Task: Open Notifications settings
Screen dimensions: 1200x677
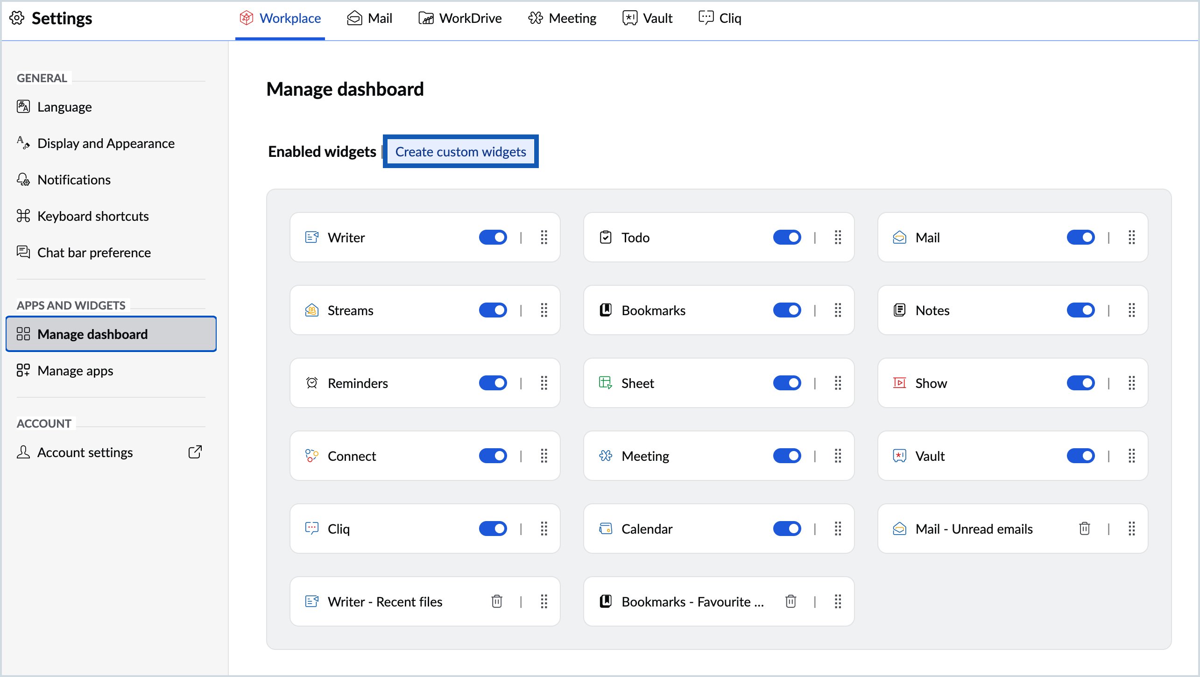Action: pyautogui.click(x=111, y=180)
